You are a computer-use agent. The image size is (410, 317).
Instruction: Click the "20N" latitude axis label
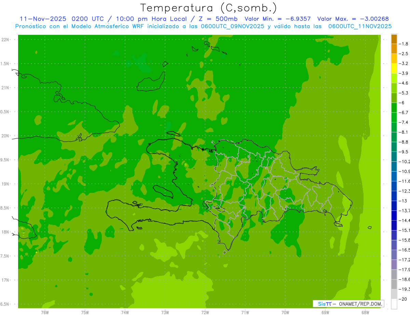click(5, 136)
